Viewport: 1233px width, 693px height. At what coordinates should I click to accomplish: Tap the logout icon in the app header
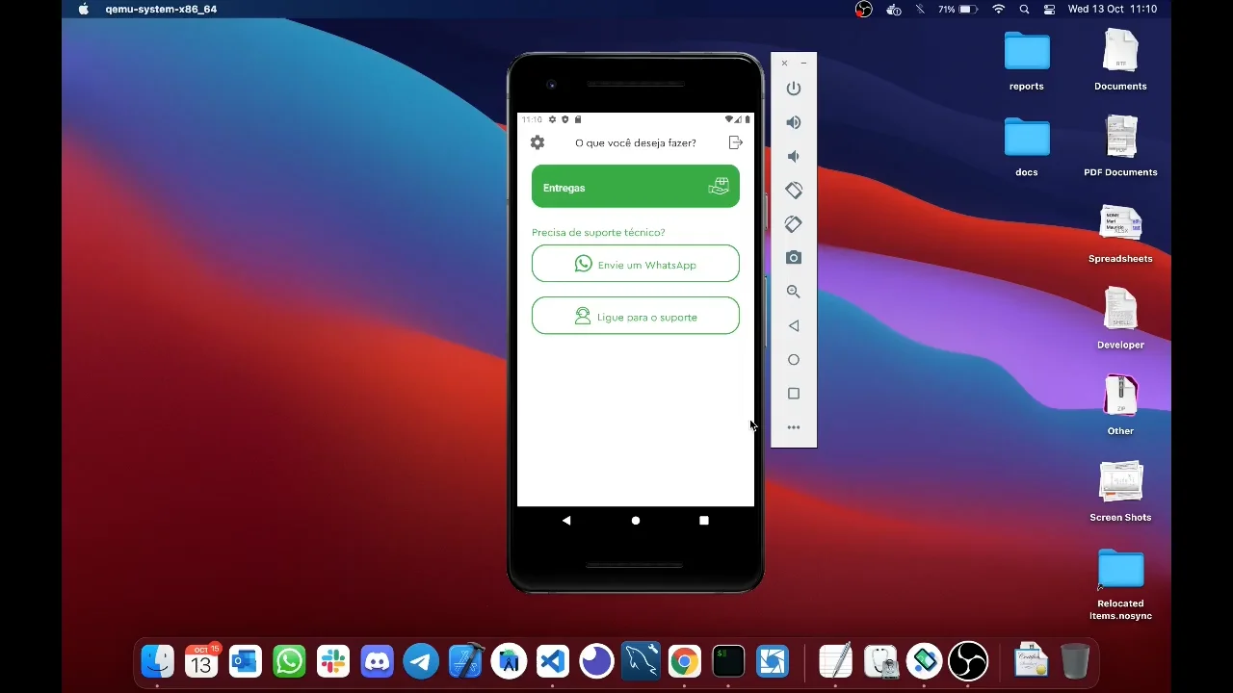736,142
